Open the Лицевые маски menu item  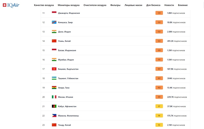pyautogui.click(x=133, y=5)
